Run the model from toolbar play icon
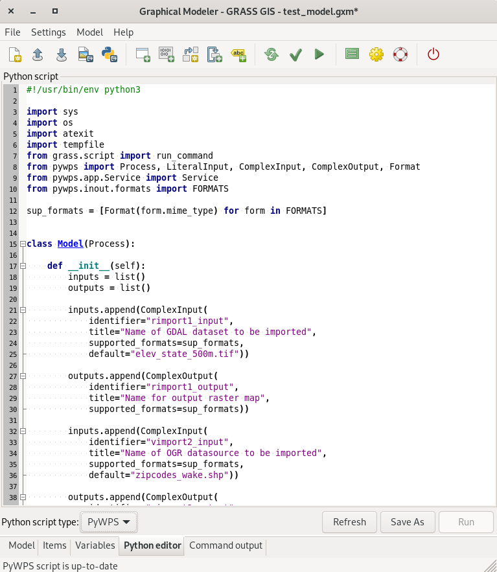Image resolution: width=497 pixels, height=572 pixels. [x=319, y=54]
